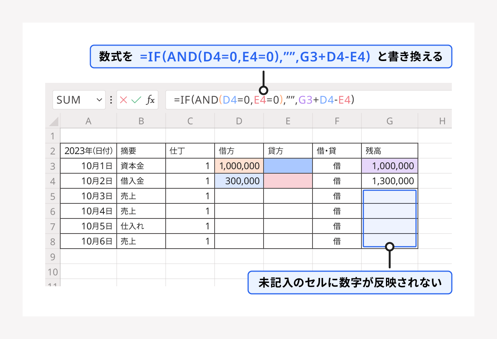497x339 pixels.
Task: Select row 5 header
Action: (53, 196)
